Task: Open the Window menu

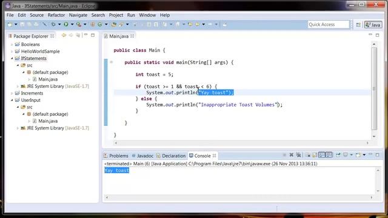Action: pyautogui.click(x=147, y=15)
